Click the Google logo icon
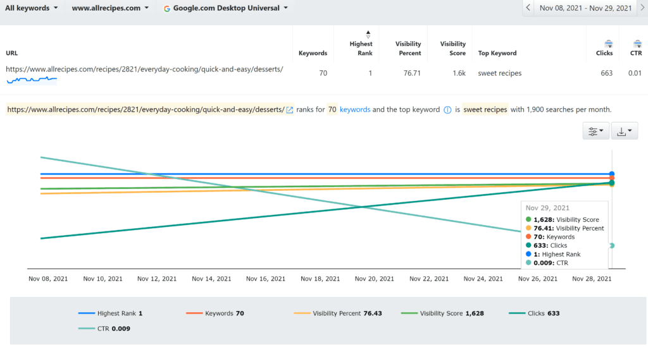Screen dimensions: 648x347 [167, 9]
